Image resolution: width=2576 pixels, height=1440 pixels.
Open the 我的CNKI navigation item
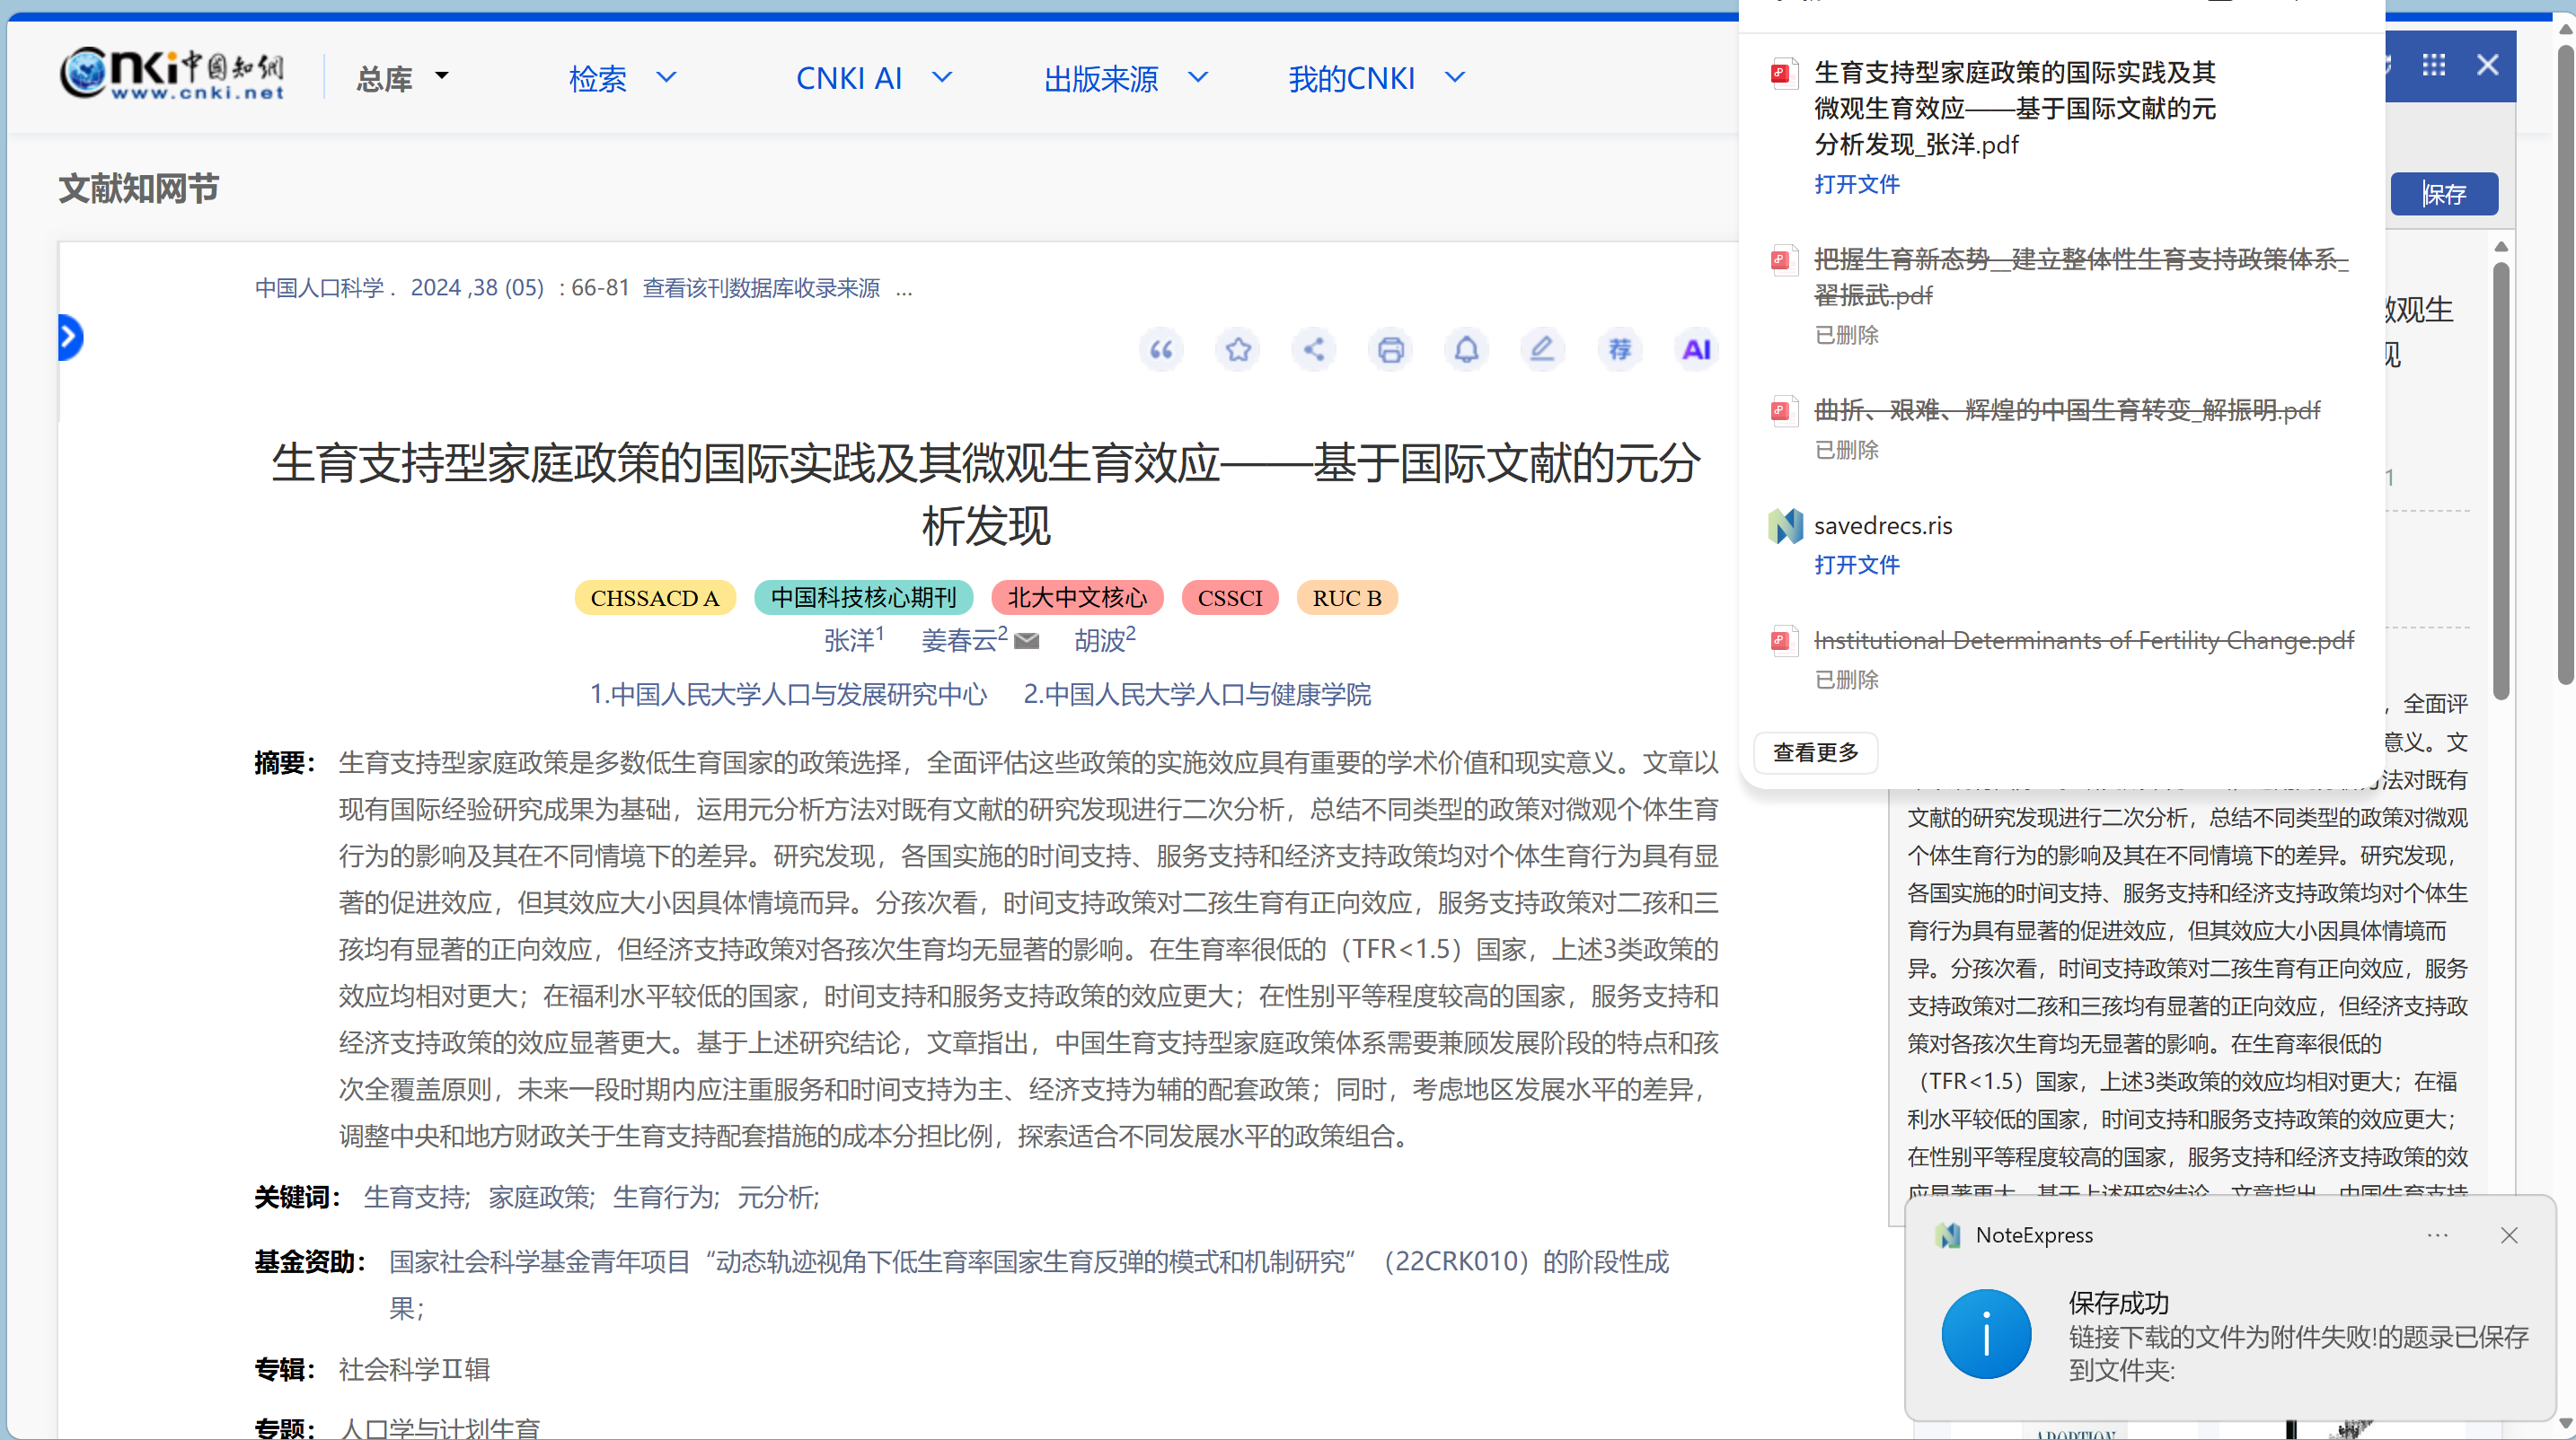(1352, 78)
